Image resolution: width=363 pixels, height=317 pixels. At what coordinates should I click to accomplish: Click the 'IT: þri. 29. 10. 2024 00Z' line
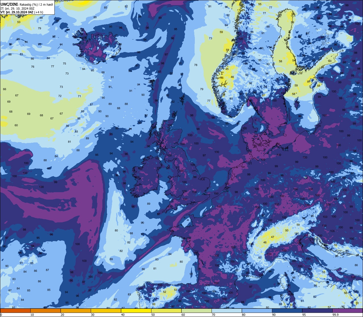point(18,8)
